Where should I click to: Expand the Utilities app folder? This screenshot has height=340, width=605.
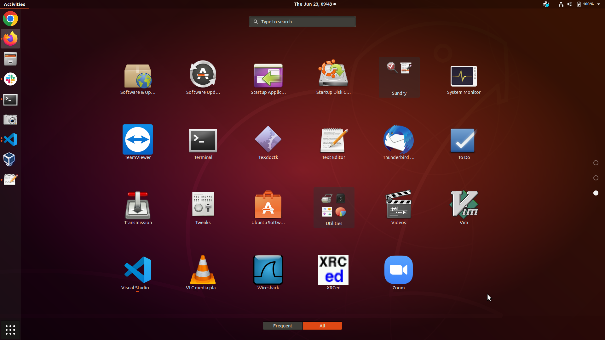click(x=334, y=207)
